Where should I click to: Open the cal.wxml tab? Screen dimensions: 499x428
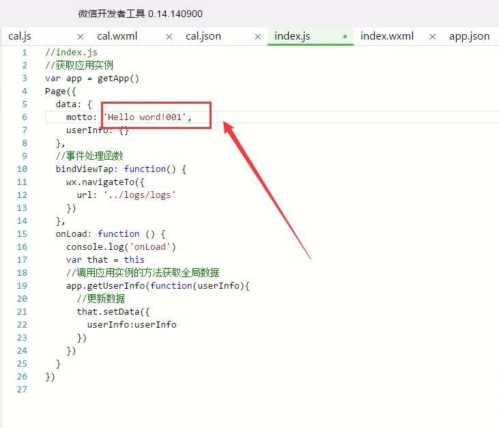point(117,36)
